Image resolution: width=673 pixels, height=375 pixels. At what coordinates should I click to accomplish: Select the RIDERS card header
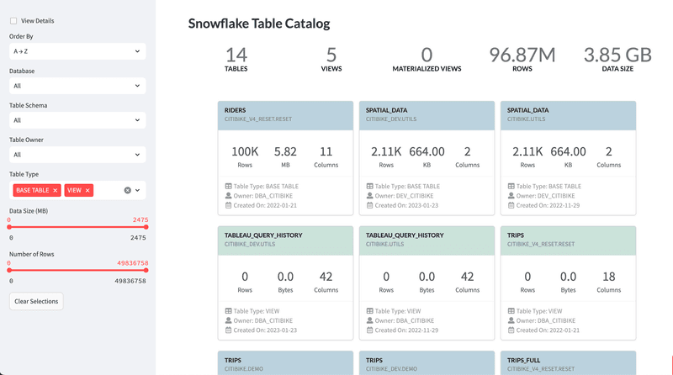pyautogui.click(x=285, y=115)
